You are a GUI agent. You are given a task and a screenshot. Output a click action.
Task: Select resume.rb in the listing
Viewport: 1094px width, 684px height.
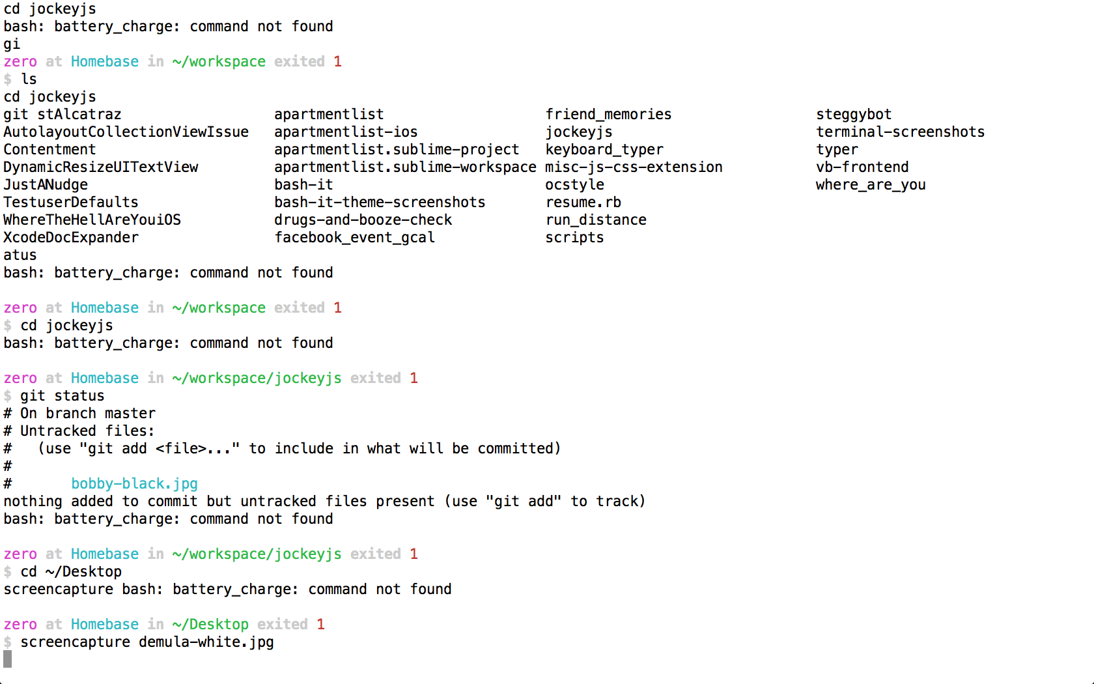(x=583, y=202)
